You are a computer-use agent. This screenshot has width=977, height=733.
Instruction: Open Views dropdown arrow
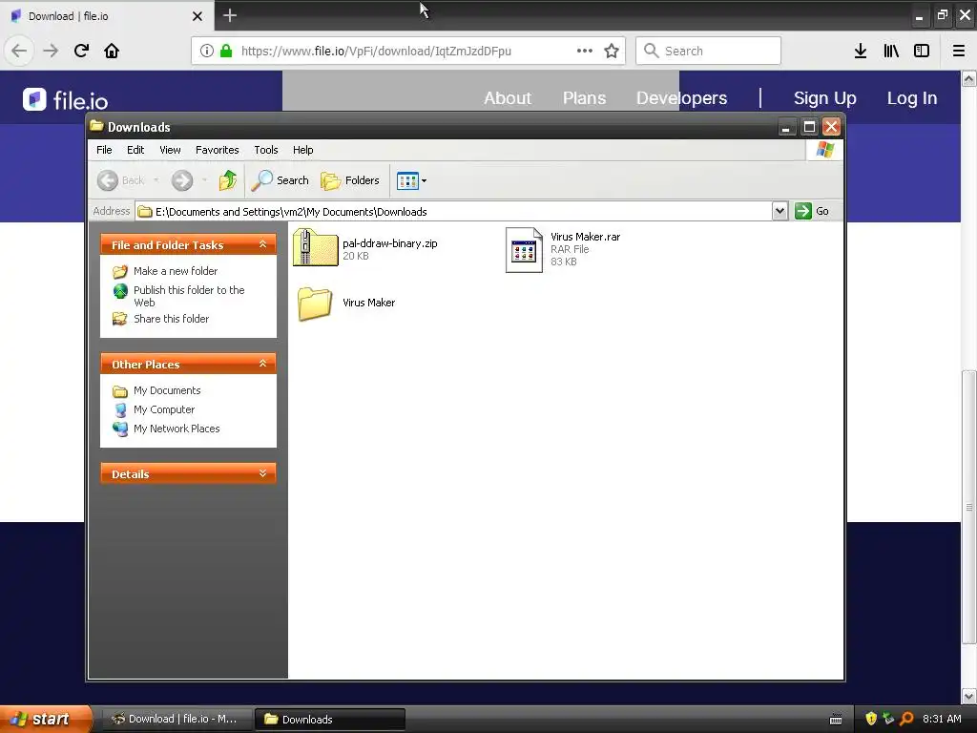tap(425, 180)
